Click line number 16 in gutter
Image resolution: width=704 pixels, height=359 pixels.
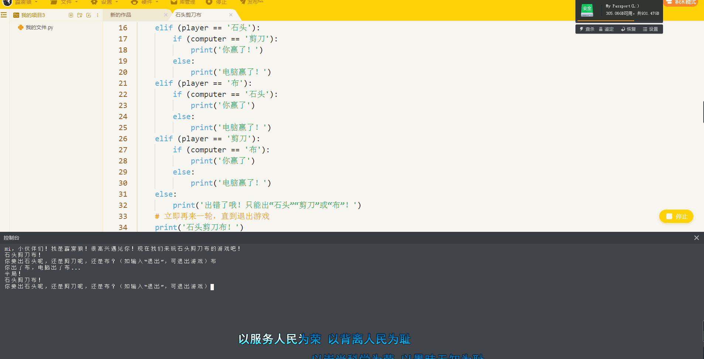123,28
